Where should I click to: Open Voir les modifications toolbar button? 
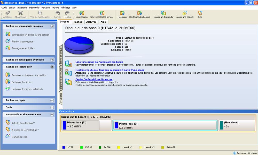coord(40,14)
